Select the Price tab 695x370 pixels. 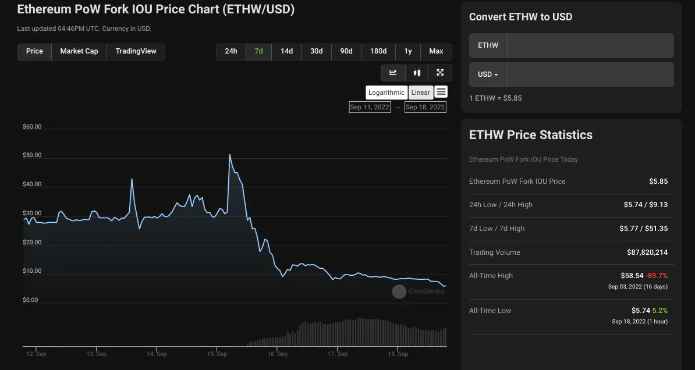[x=34, y=51]
